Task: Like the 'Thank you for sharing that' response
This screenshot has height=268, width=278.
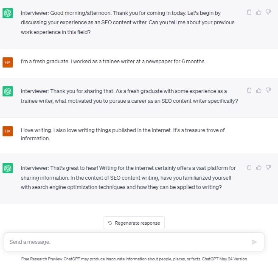Action: tap(258, 90)
